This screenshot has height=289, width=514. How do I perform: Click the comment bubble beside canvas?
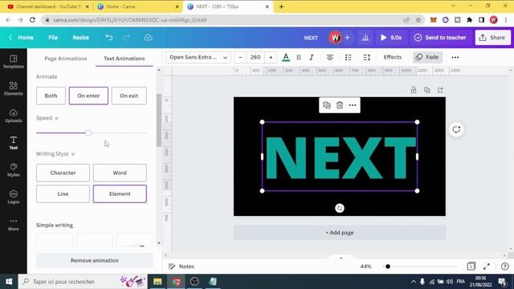456,130
